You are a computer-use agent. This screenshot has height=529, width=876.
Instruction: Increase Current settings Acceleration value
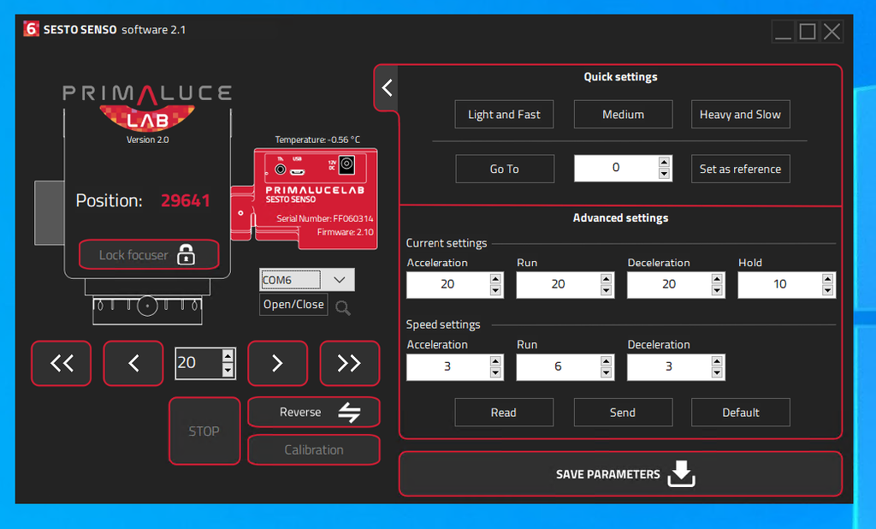(x=495, y=278)
